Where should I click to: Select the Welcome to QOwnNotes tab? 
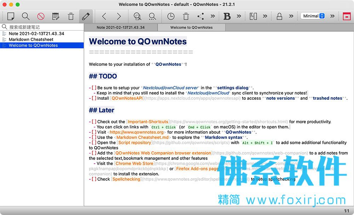point(192,28)
